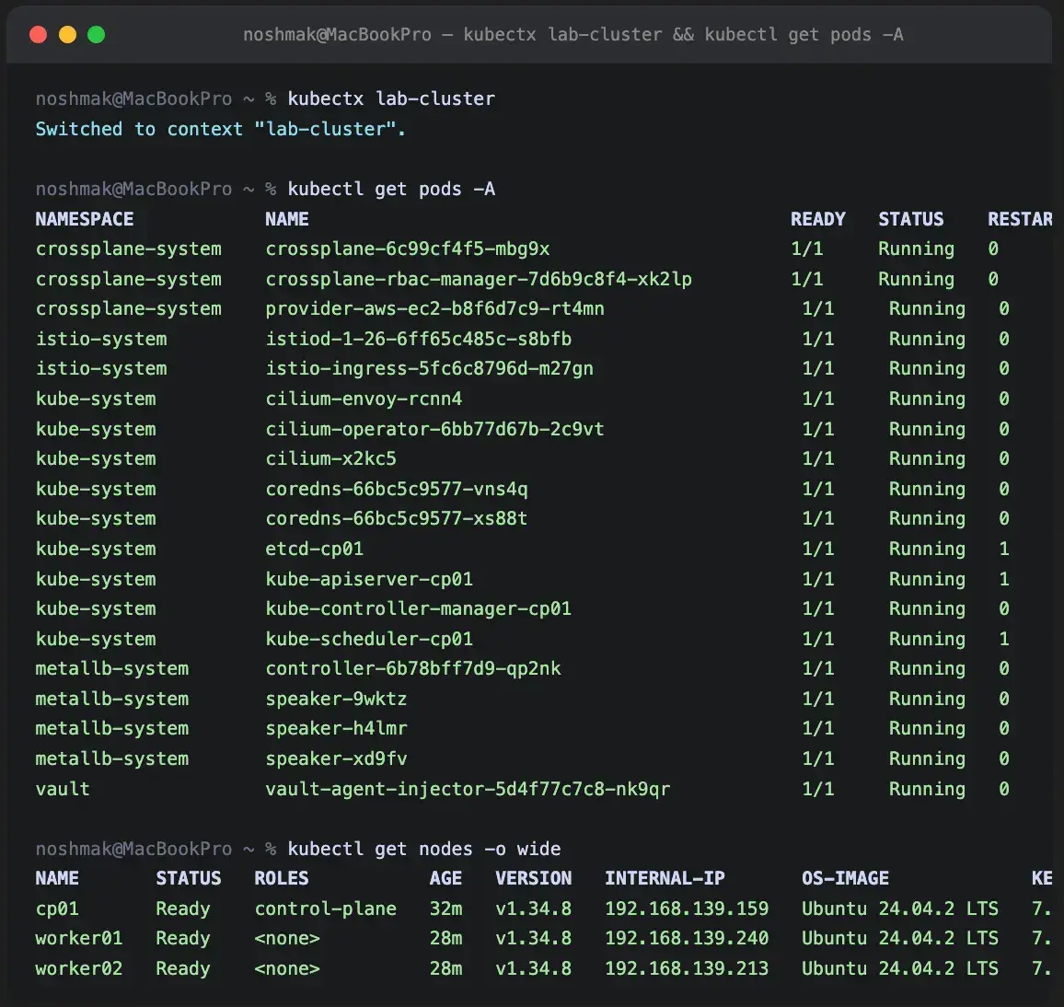Click pod name controller-6b78bff7d9-qp2nk

coord(412,668)
